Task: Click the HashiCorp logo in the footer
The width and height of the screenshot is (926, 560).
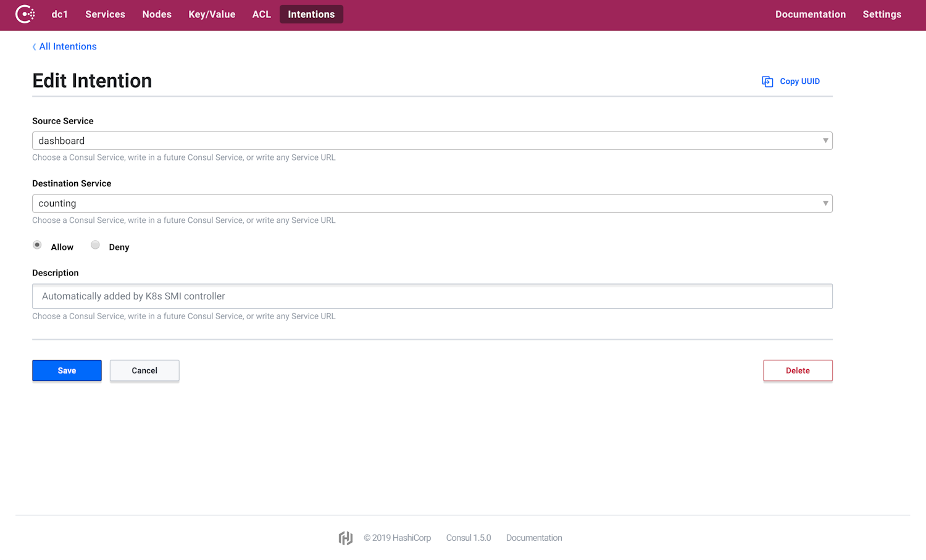Action: click(346, 538)
